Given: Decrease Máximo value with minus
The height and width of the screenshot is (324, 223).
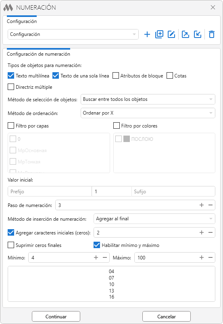Looking at the screenshot, I should (210, 257).
